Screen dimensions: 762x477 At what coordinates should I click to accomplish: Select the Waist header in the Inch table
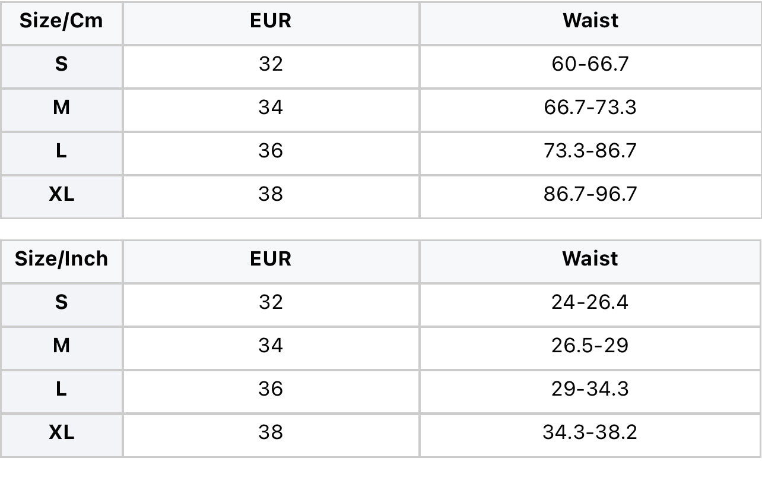click(x=590, y=259)
